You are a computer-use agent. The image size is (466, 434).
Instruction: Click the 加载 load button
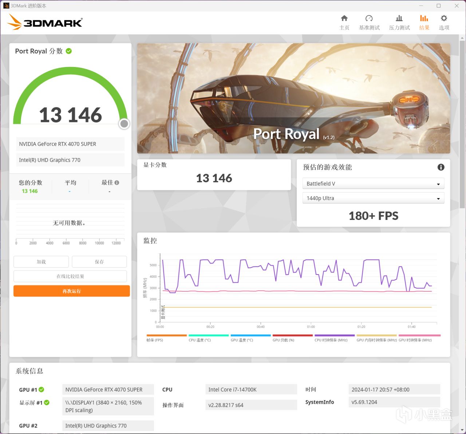pos(41,262)
